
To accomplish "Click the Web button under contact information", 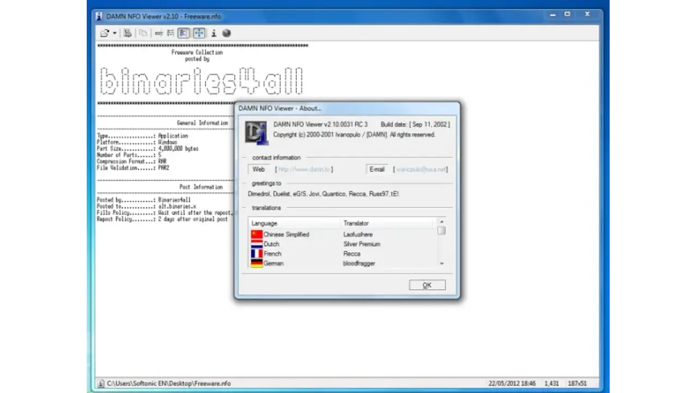I will (x=259, y=169).
